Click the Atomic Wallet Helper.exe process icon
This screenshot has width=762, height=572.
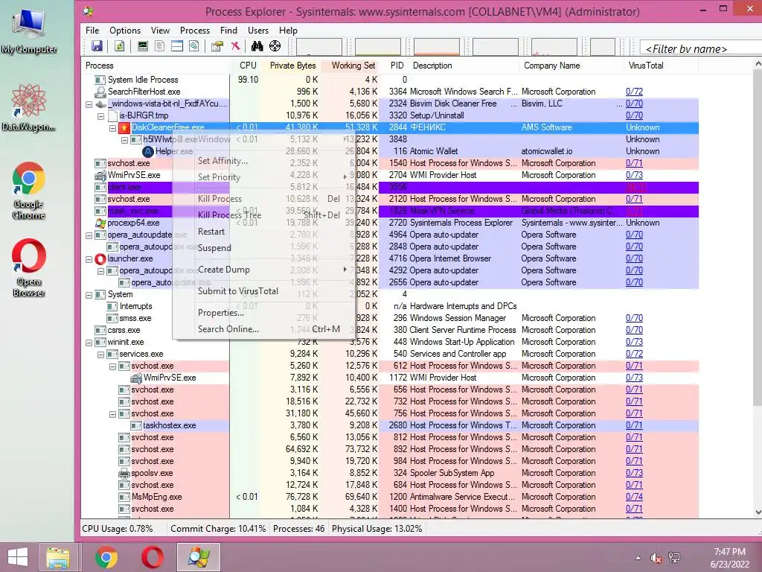148,151
